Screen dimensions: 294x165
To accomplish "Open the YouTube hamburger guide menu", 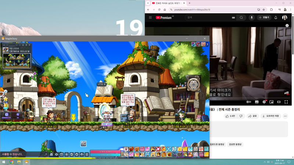I will 150,18.
